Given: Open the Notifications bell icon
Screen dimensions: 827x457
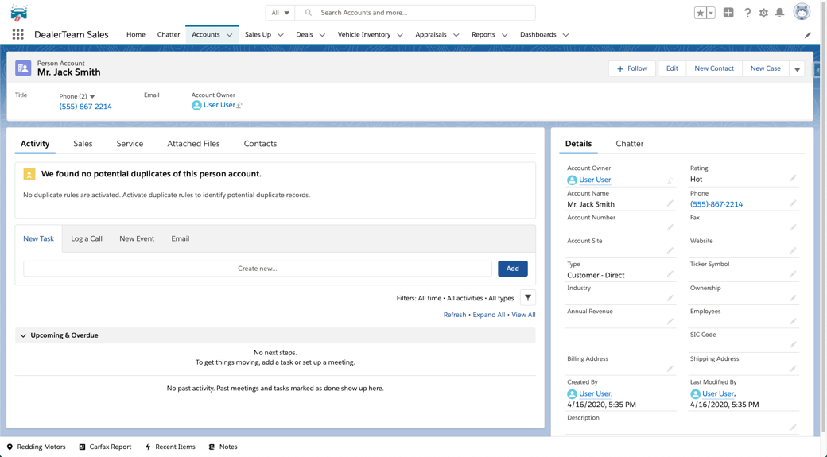Looking at the screenshot, I should pos(779,13).
